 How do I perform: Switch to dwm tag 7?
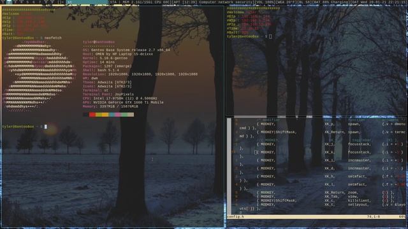coord(40,2)
